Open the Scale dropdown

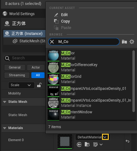[x=22, y=85]
